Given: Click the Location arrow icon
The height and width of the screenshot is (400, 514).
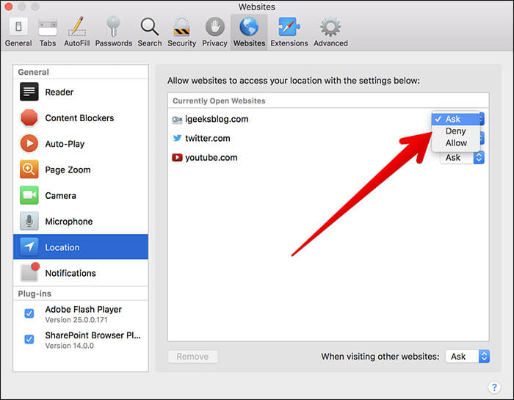Looking at the screenshot, I should [29, 247].
